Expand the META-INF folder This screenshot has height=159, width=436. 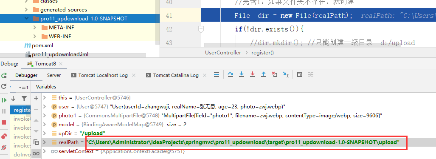(x=35, y=28)
